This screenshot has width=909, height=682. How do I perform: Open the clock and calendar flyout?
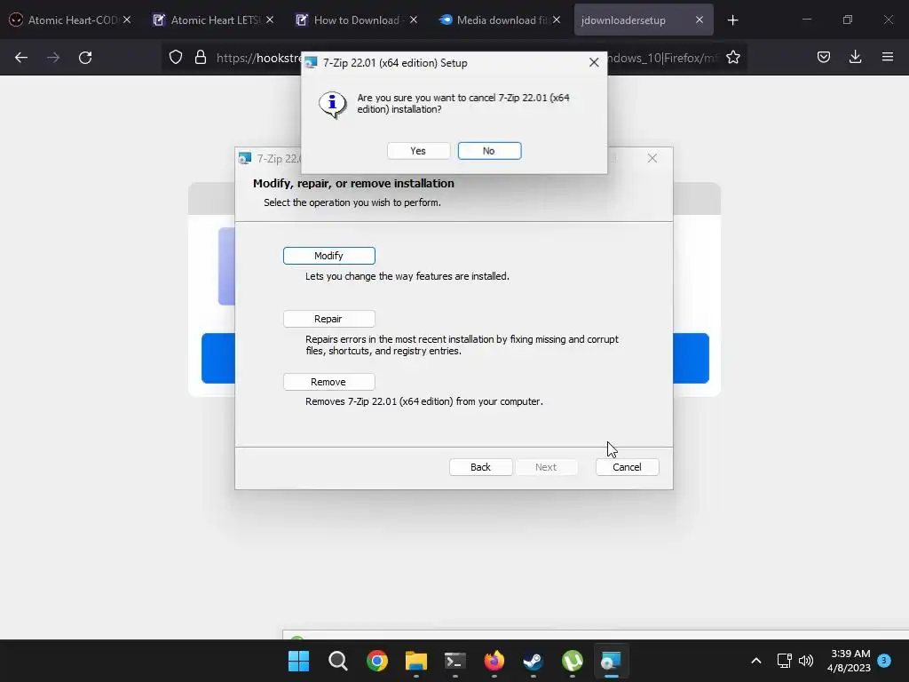pyautogui.click(x=850, y=661)
